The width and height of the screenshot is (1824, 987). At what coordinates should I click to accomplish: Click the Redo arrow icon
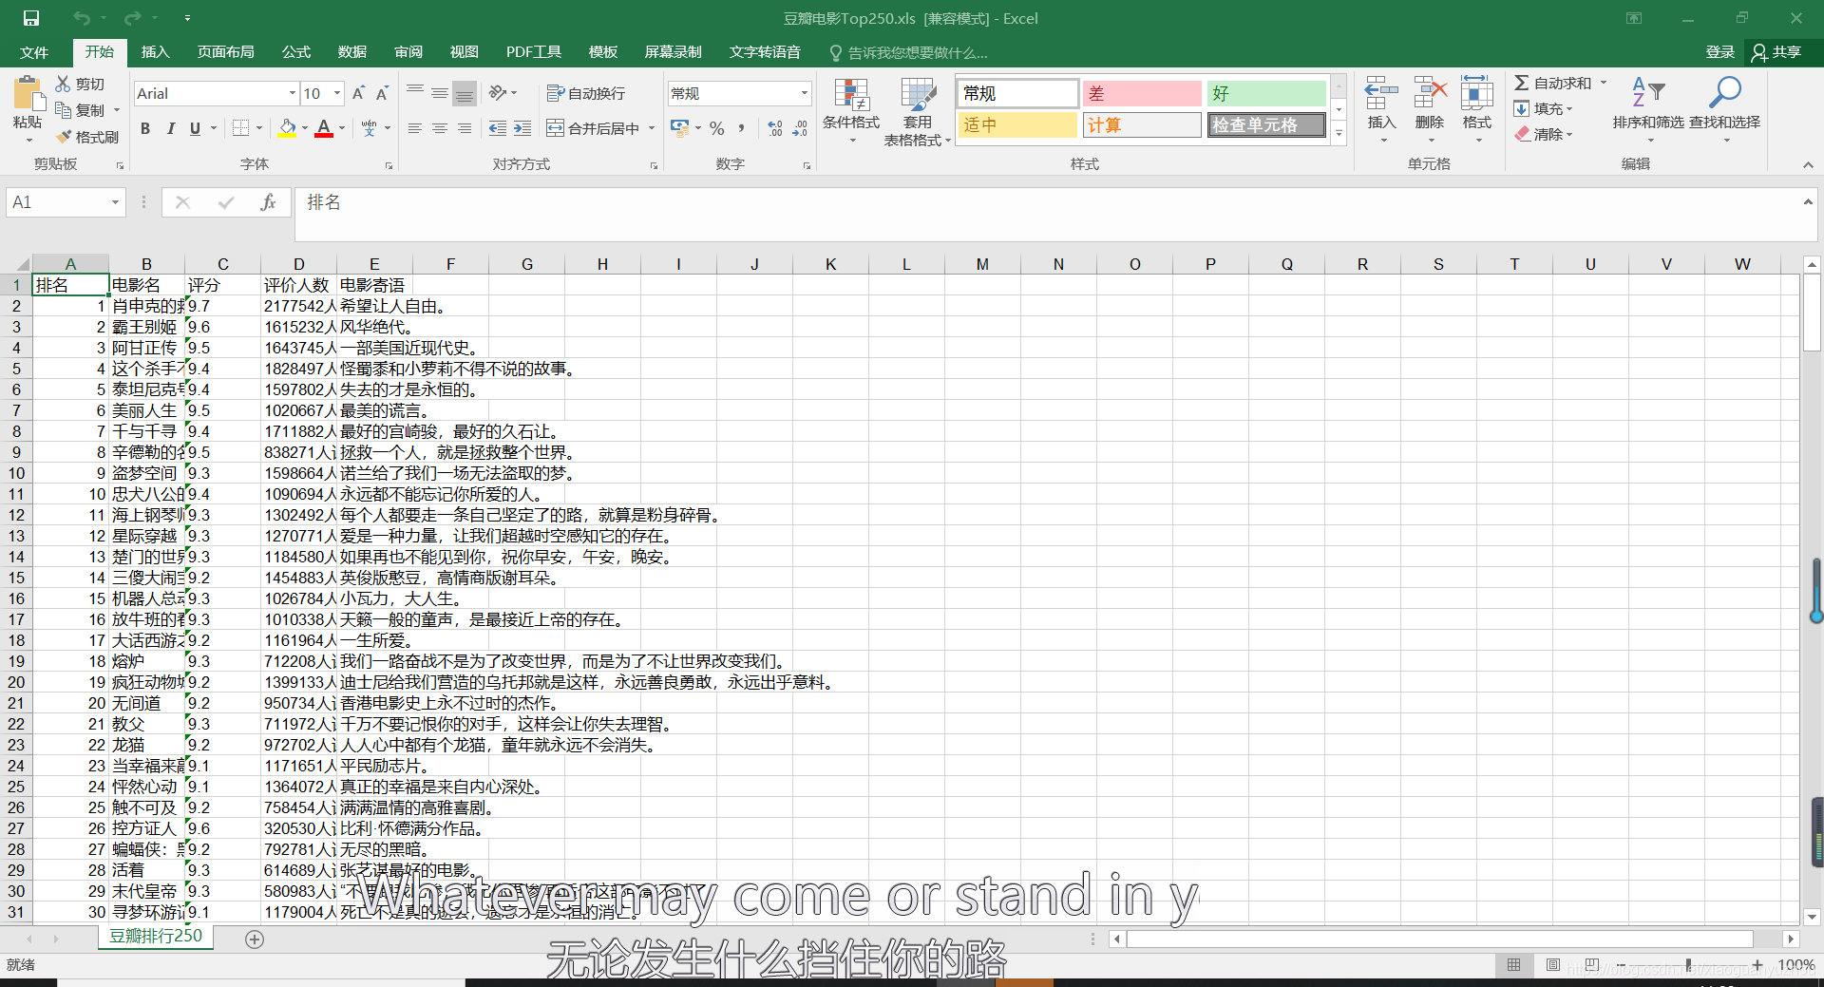click(x=132, y=18)
